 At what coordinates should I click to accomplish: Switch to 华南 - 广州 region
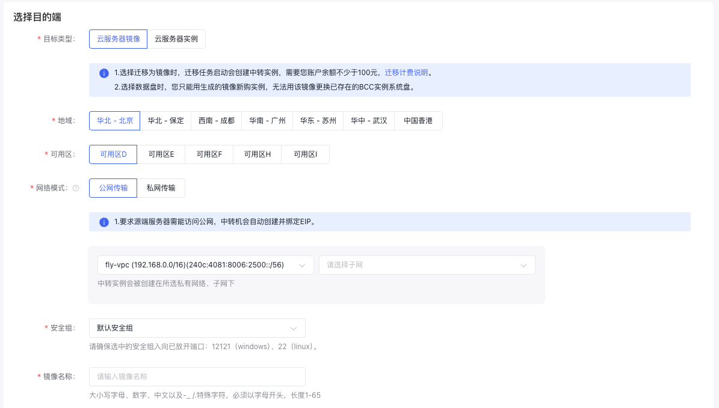point(267,121)
